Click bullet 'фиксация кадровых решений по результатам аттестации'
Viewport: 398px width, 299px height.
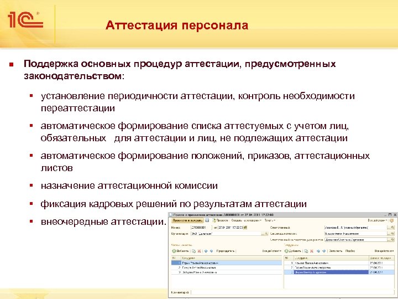tap(174, 204)
